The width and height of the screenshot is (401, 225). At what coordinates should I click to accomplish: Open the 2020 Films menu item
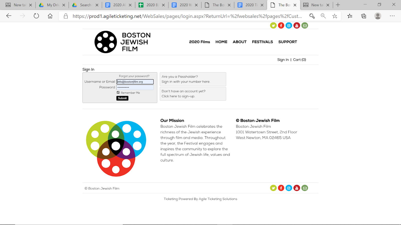[199, 42]
